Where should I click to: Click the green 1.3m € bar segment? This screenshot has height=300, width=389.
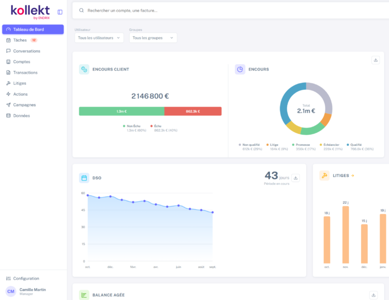point(122,111)
